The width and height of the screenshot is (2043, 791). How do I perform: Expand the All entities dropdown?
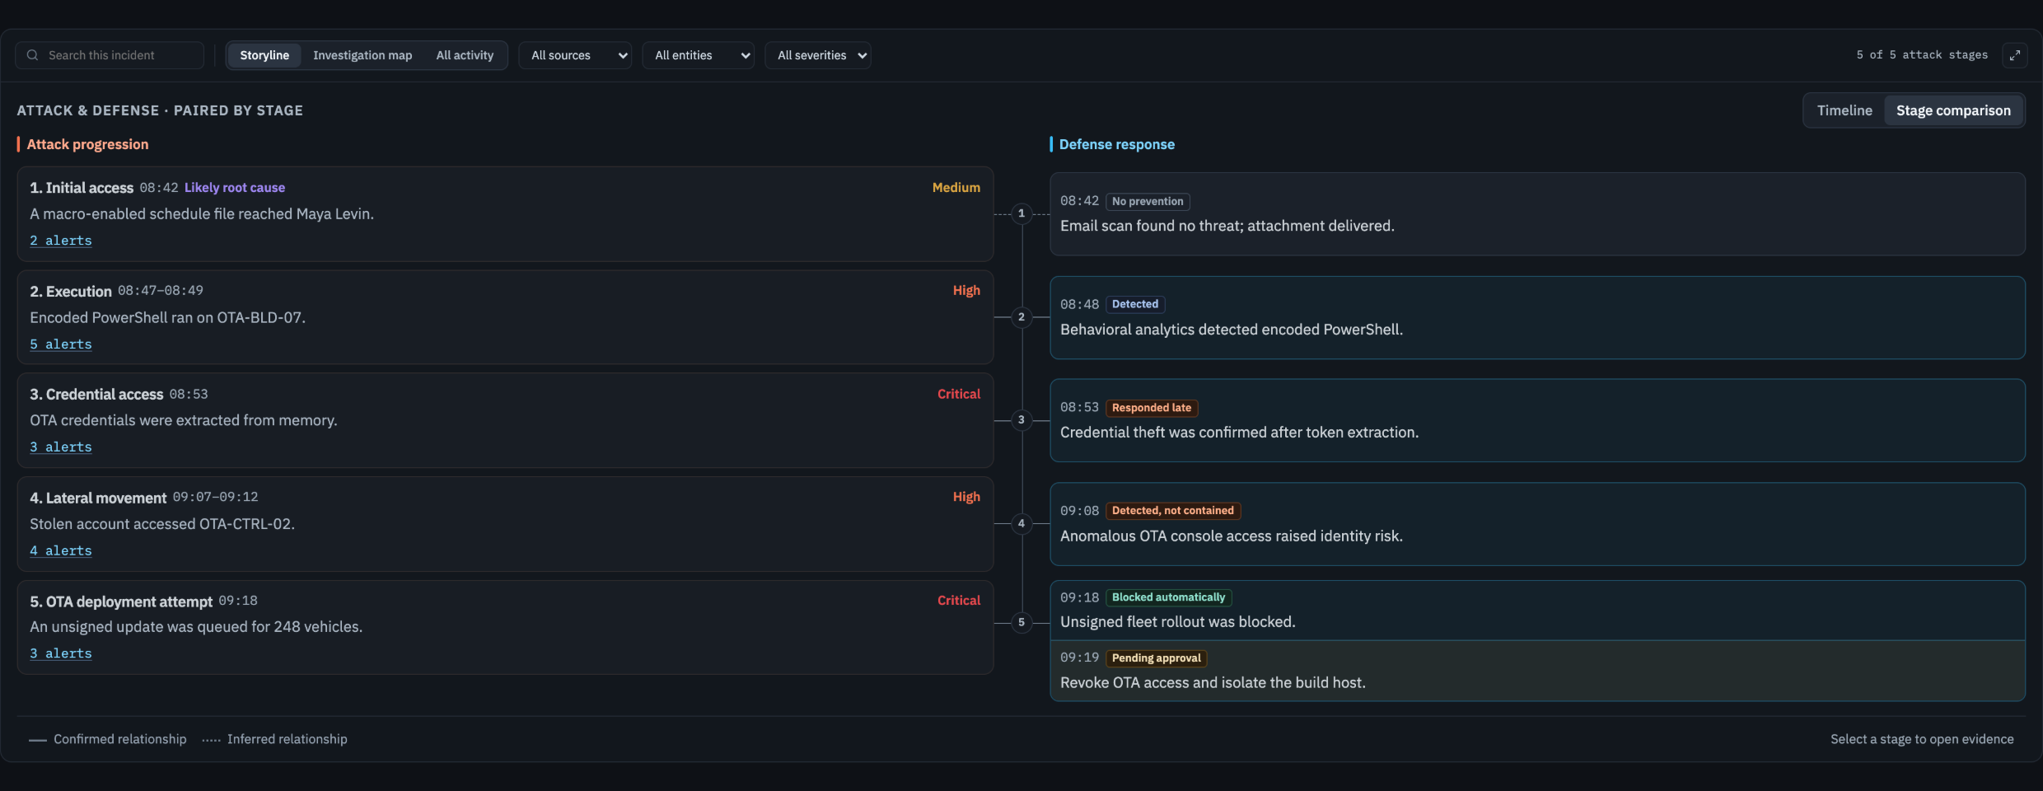[699, 55]
